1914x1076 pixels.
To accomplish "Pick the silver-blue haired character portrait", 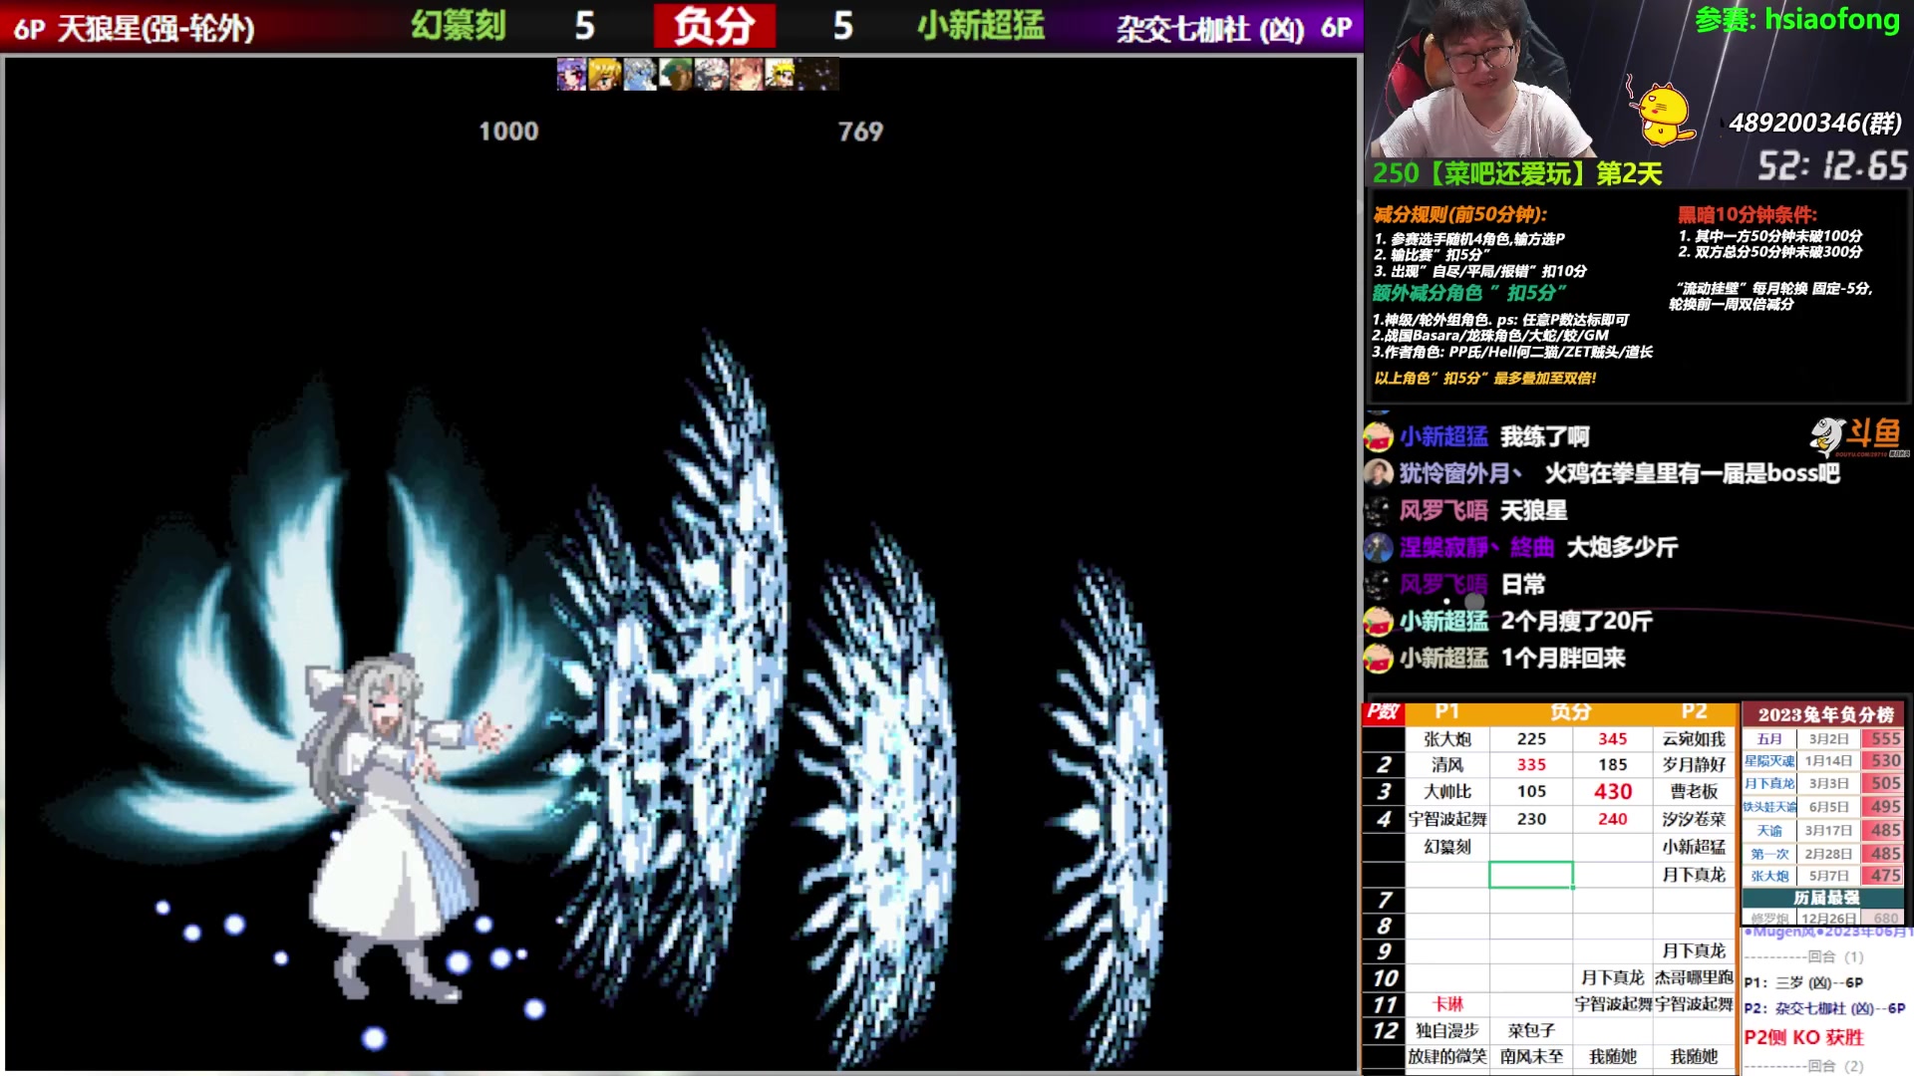I will click(639, 75).
